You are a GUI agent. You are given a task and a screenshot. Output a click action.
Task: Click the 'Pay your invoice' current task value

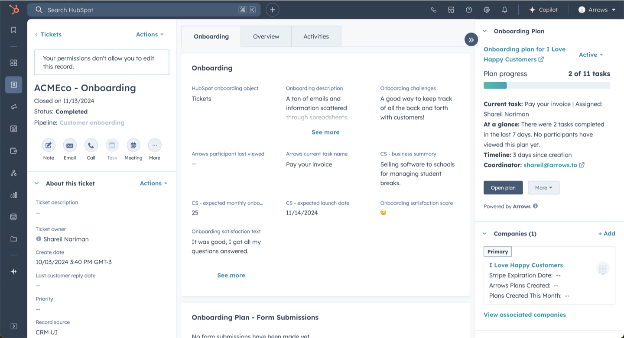[x=309, y=164]
